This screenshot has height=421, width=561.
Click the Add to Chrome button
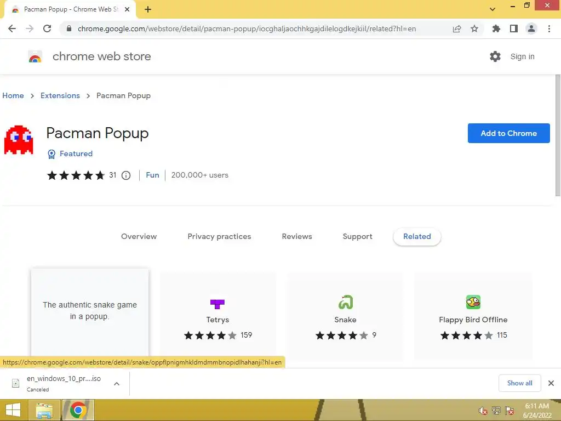click(x=509, y=133)
